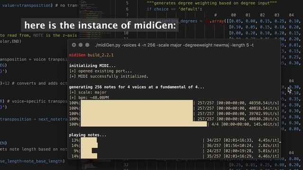
Task: Close the midiGen terminal window
Action: [x=74, y=45]
